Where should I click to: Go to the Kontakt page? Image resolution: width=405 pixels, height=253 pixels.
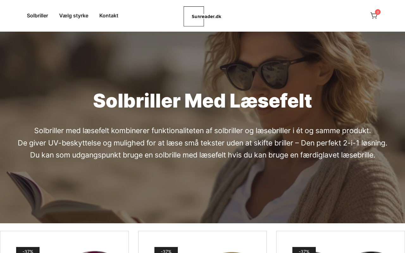pos(109,15)
